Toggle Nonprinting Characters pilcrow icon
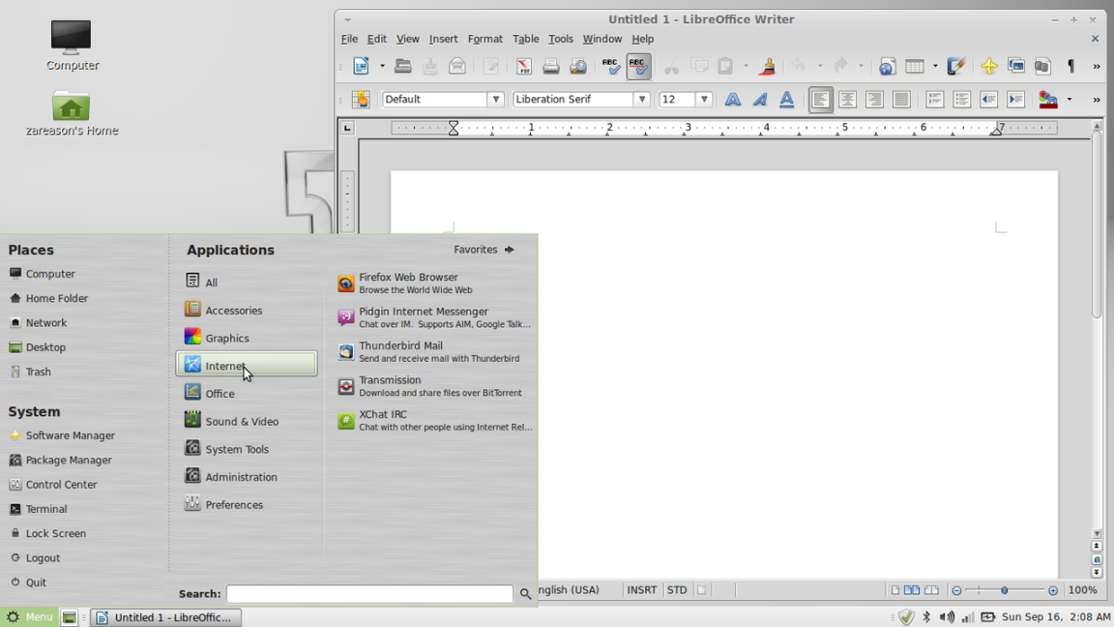 click(1070, 67)
